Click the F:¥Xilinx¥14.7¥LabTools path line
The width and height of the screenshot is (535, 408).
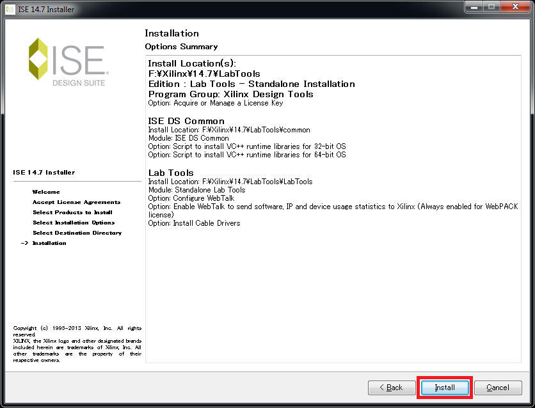[204, 74]
